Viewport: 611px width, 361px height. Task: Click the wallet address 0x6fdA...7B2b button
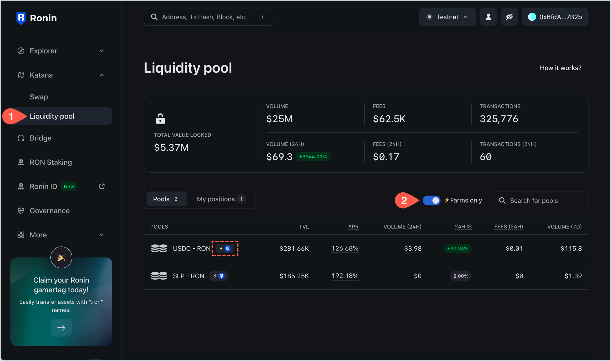tap(555, 17)
